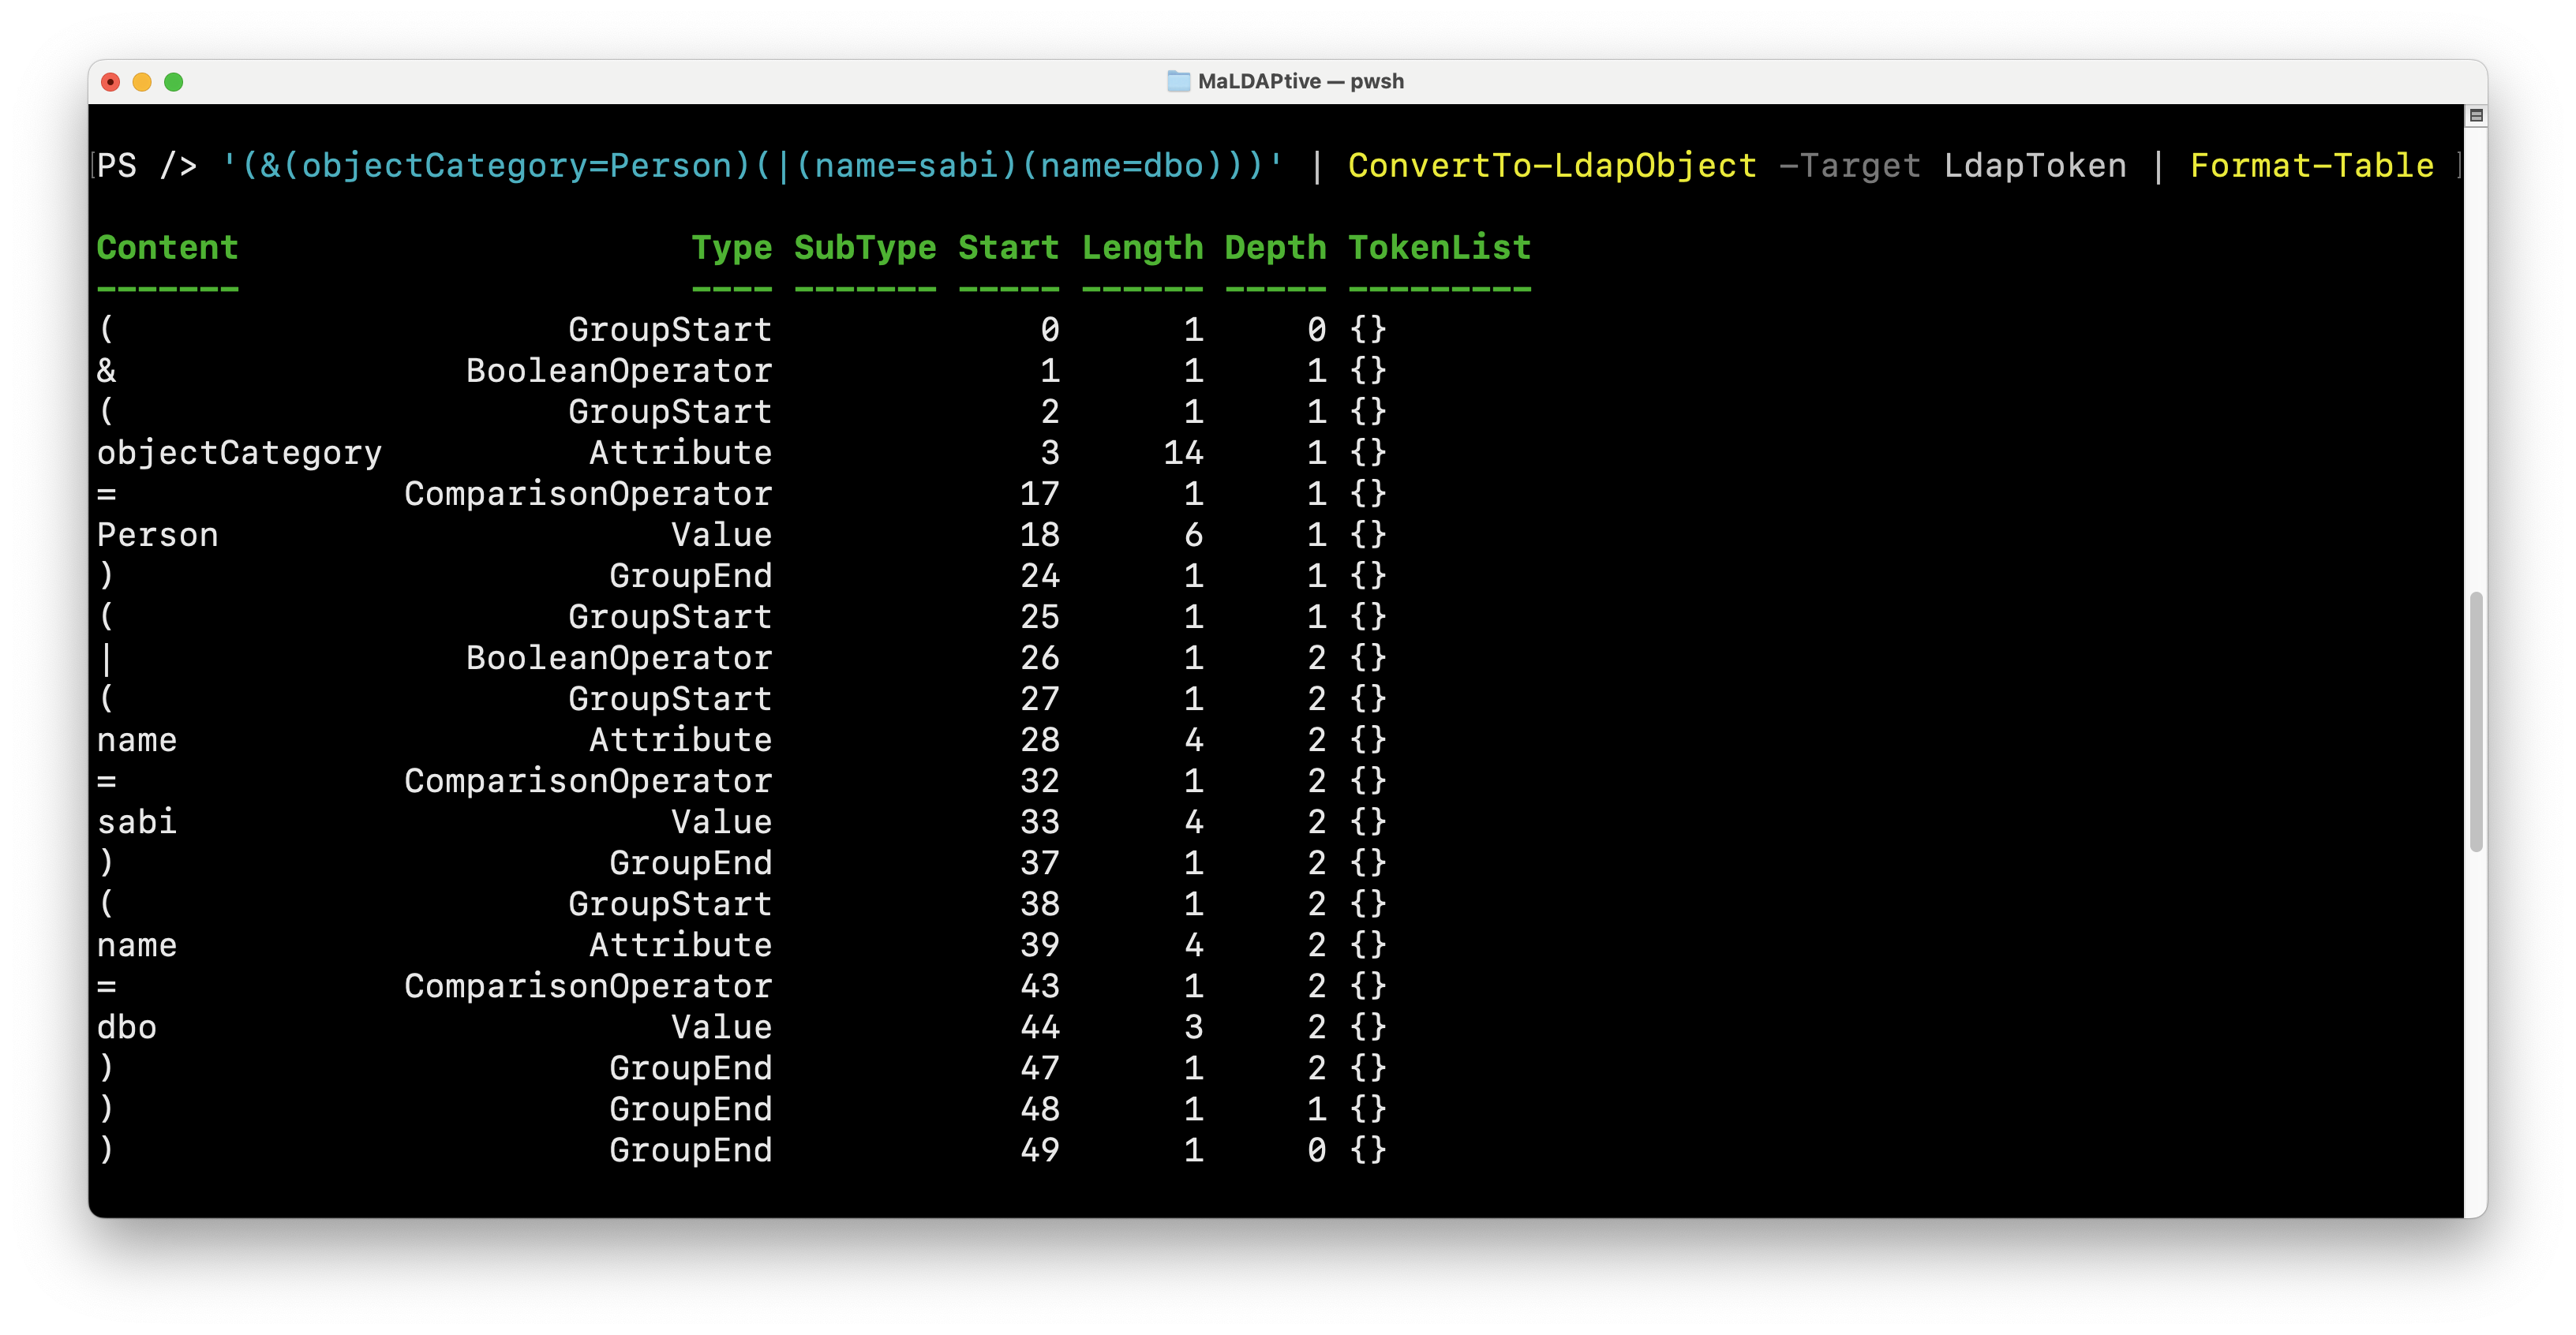Click the {} TokenList in the last row
The image size is (2576, 1335).
click(1367, 1150)
